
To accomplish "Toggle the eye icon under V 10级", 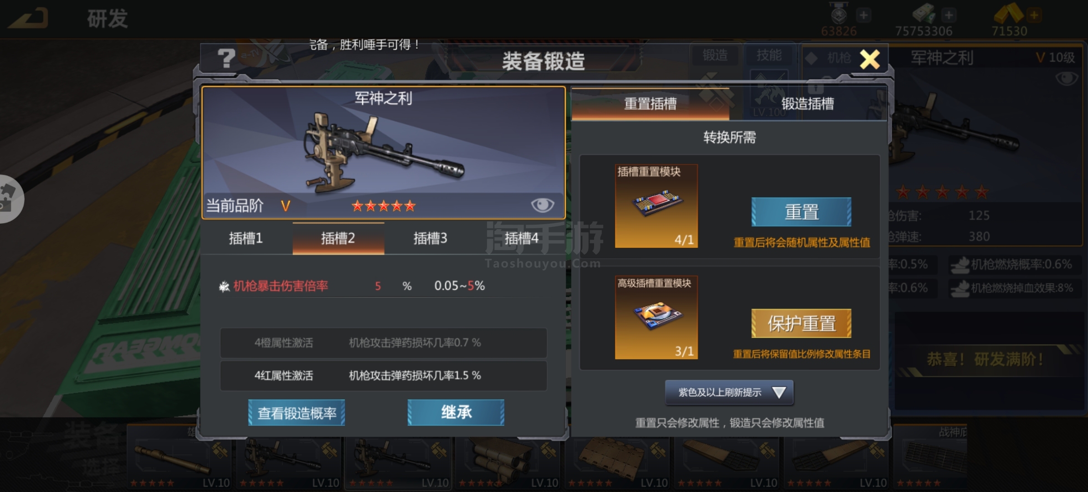I will click(1066, 79).
